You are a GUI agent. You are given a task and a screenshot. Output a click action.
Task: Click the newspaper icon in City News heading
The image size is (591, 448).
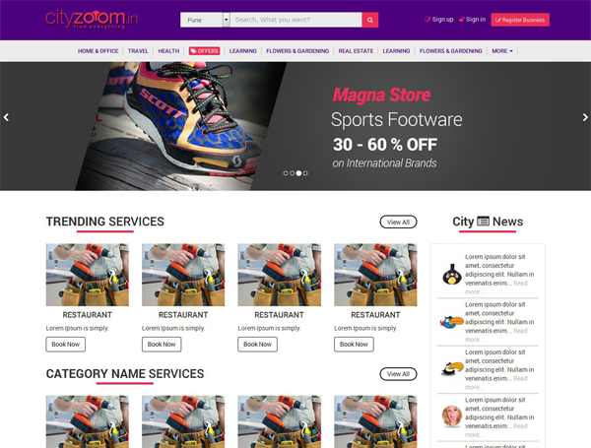click(483, 222)
